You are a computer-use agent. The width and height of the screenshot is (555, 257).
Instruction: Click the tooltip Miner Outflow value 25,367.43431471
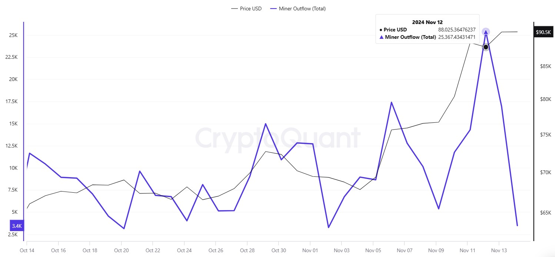click(457, 37)
